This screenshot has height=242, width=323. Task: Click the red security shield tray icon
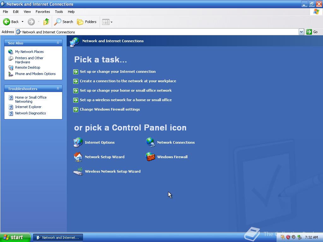pyautogui.click(x=288, y=237)
